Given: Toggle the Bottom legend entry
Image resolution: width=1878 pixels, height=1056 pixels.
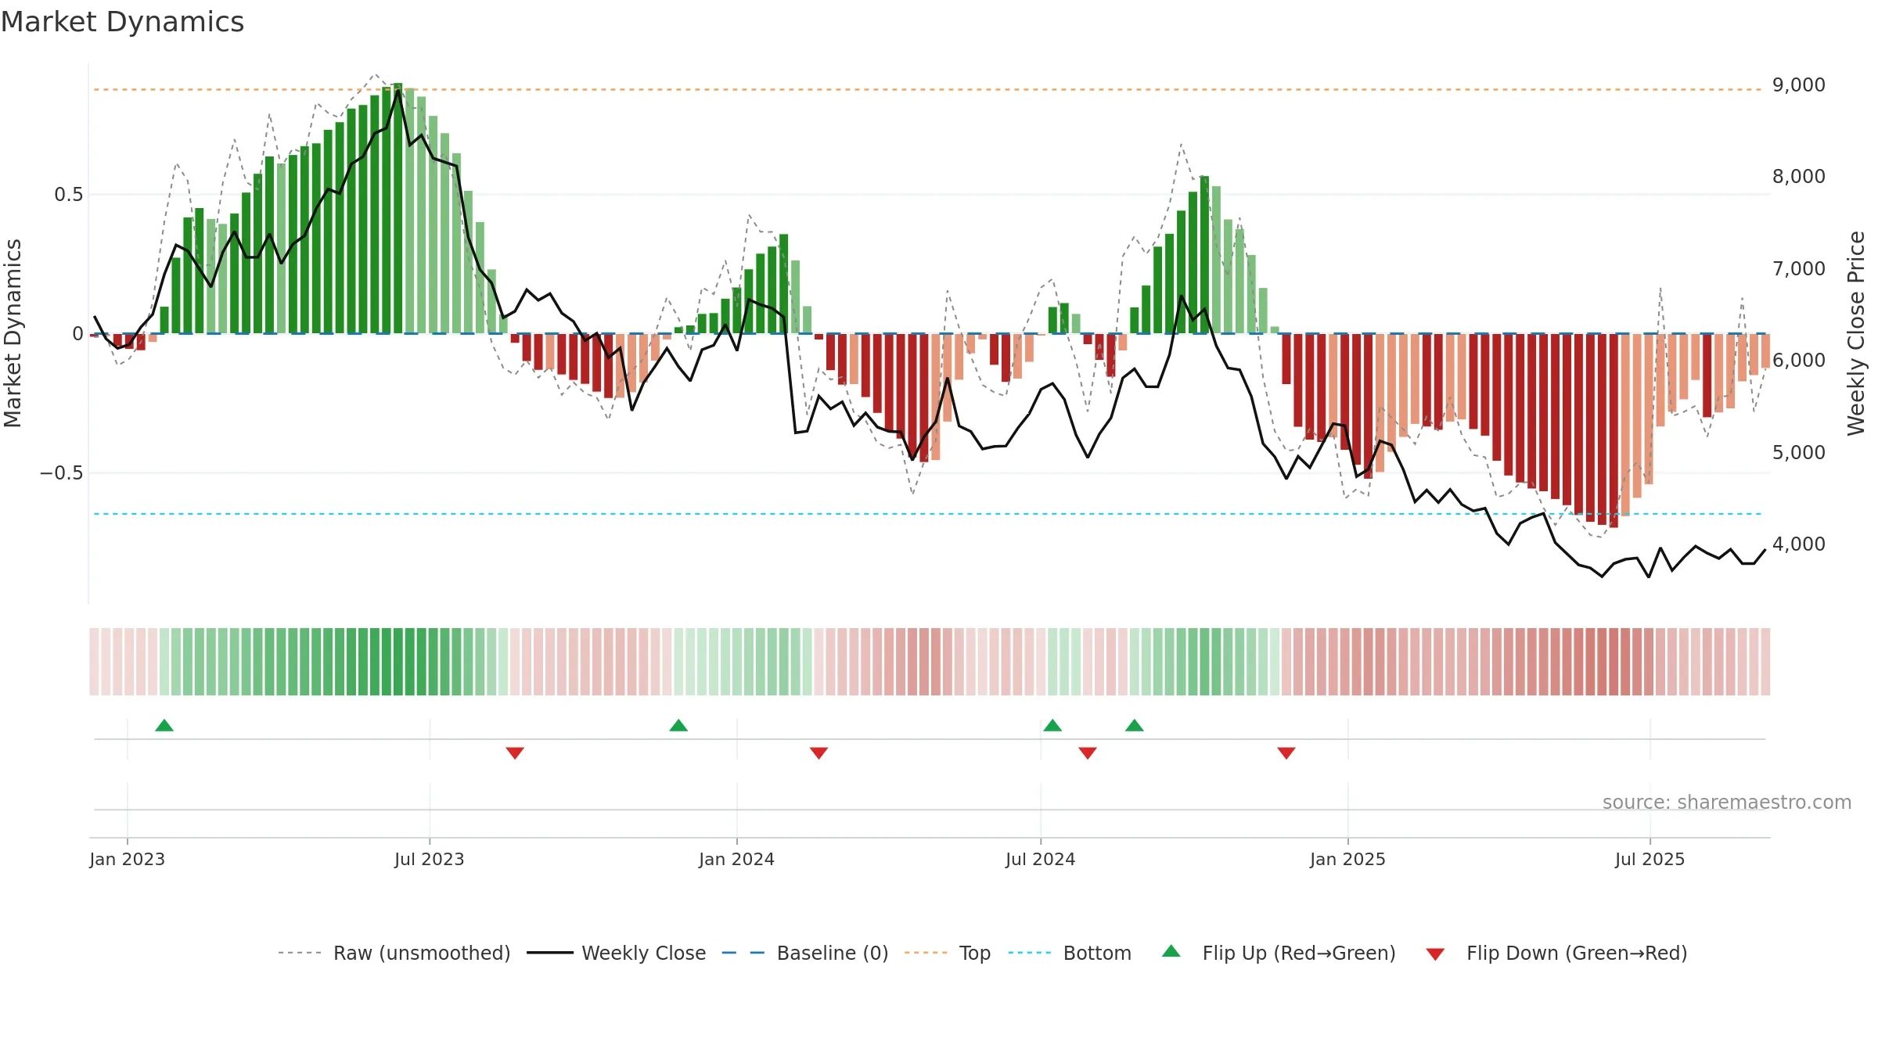Looking at the screenshot, I should click(1070, 953).
